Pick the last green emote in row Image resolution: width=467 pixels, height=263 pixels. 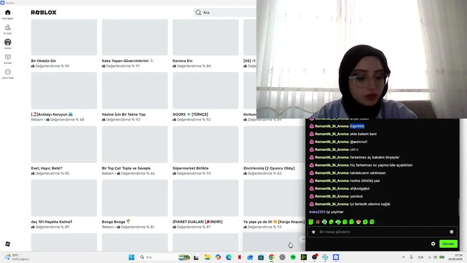coord(372,222)
